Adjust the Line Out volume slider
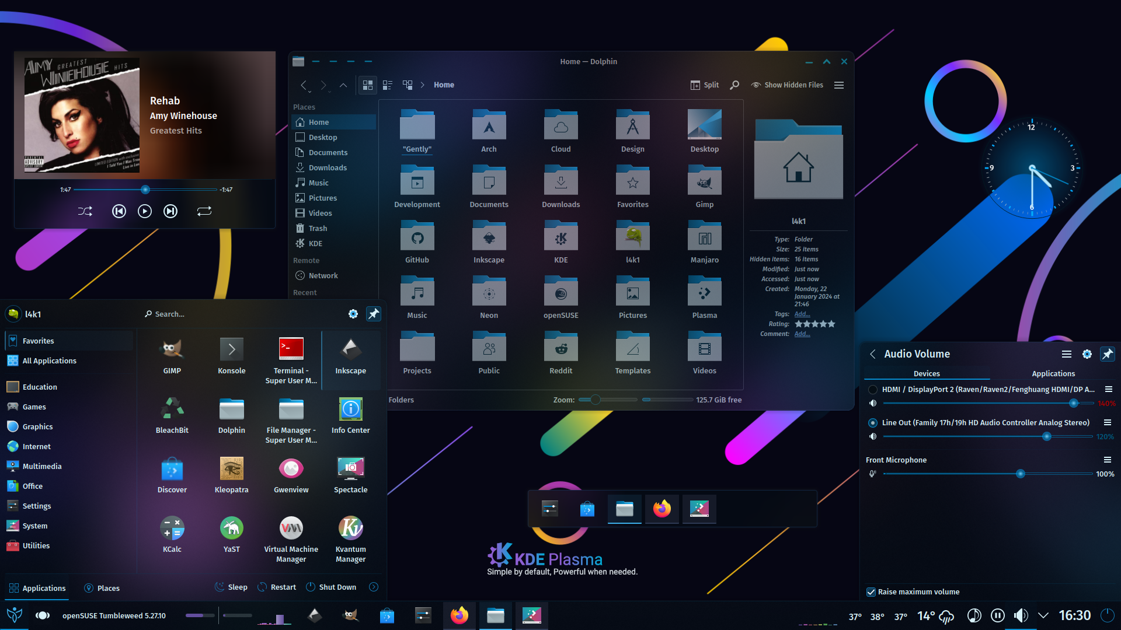Viewport: 1121px width, 630px height. tap(987, 436)
